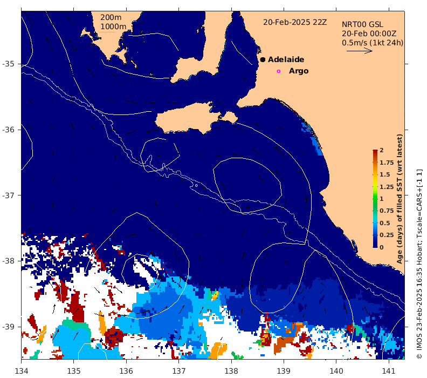Click the 200m contour legend label

tap(111, 17)
